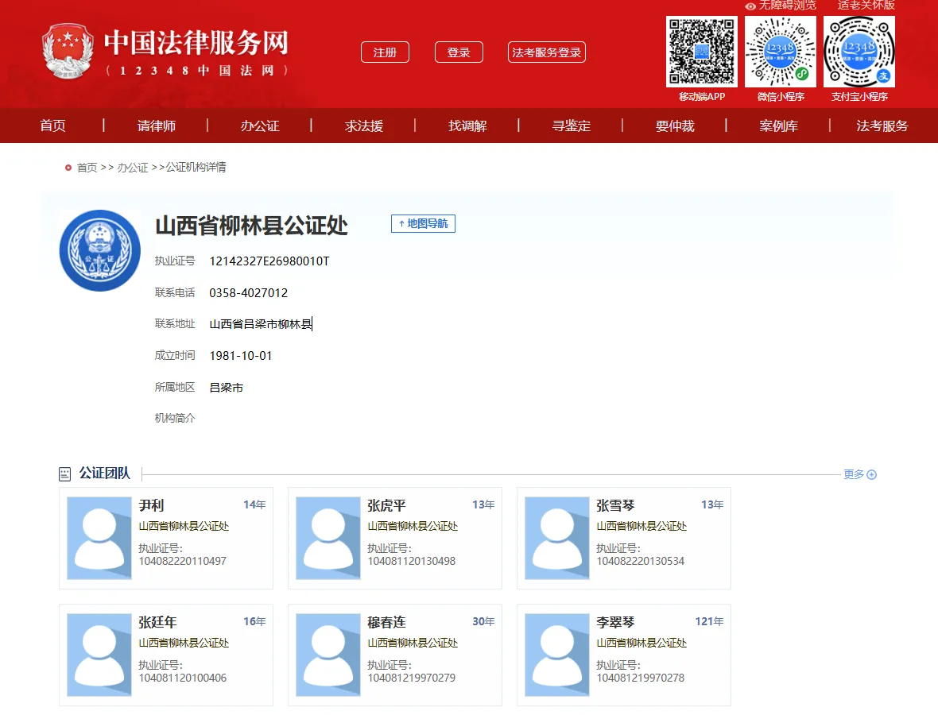Open notary 穆春连's name link
The width and height of the screenshot is (938, 715).
pos(386,622)
